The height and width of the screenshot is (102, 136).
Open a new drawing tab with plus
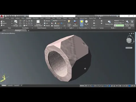[x=28, y=31]
